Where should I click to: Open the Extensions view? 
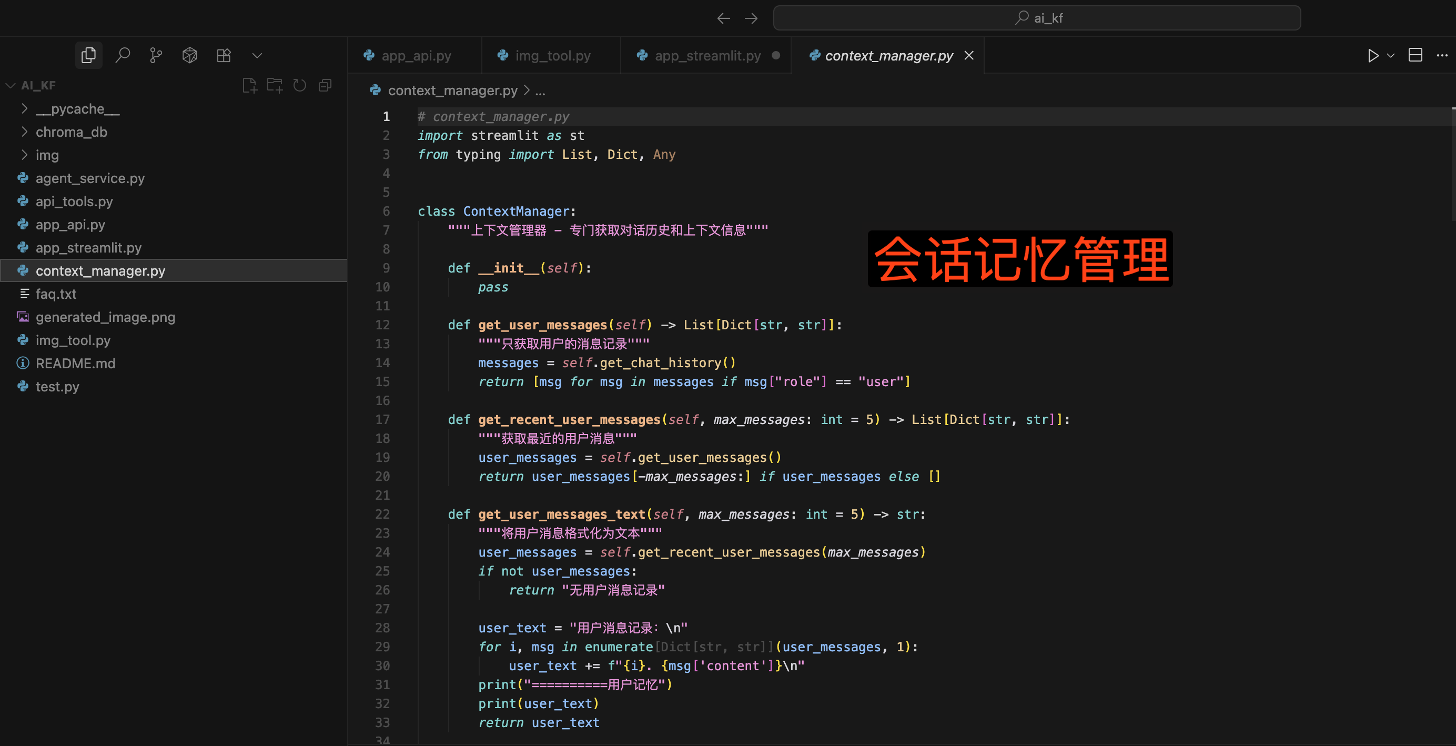(x=224, y=55)
